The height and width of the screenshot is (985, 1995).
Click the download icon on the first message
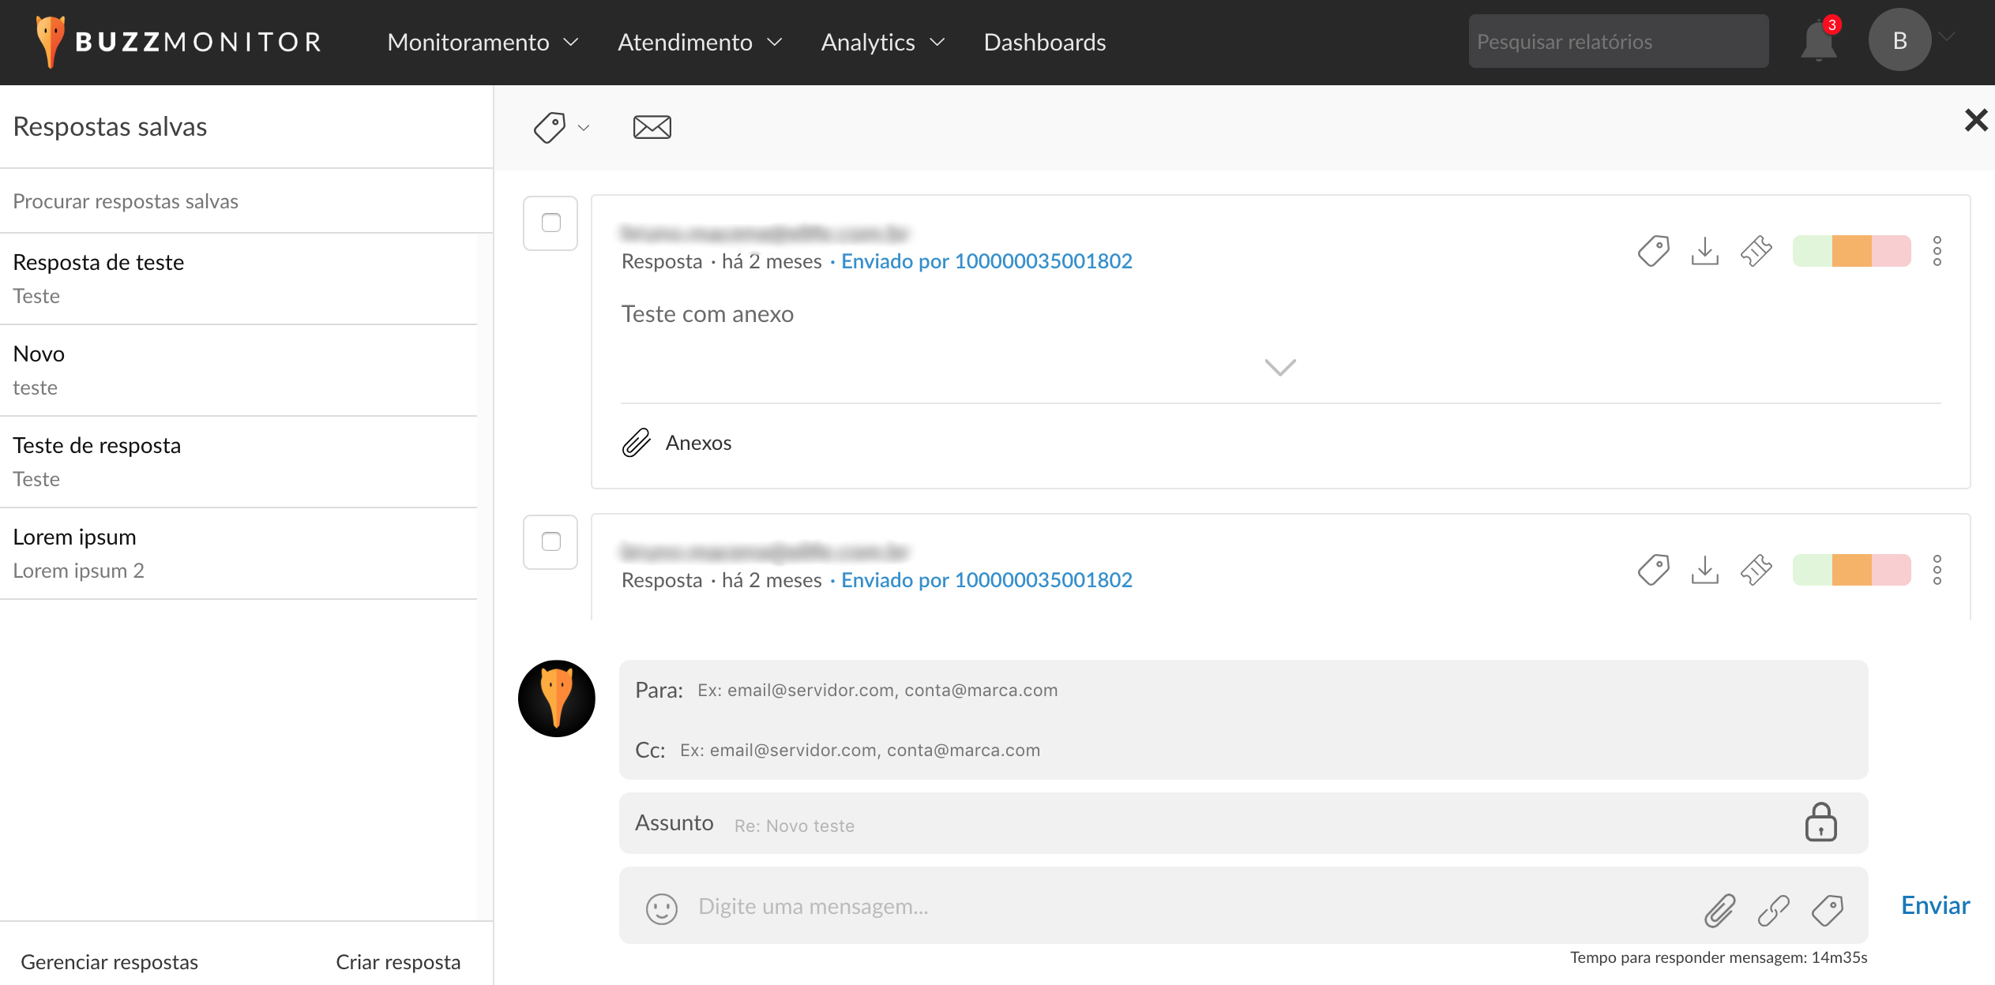coord(1704,252)
